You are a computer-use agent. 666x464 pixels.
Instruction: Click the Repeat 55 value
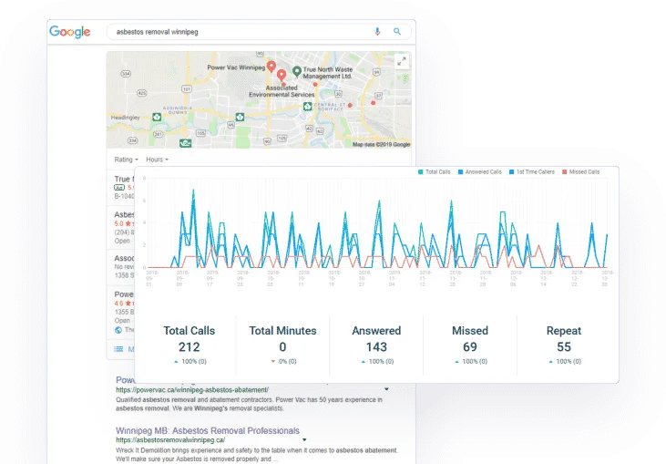(564, 347)
